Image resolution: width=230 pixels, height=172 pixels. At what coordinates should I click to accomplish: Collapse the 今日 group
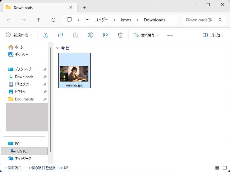(57, 48)
